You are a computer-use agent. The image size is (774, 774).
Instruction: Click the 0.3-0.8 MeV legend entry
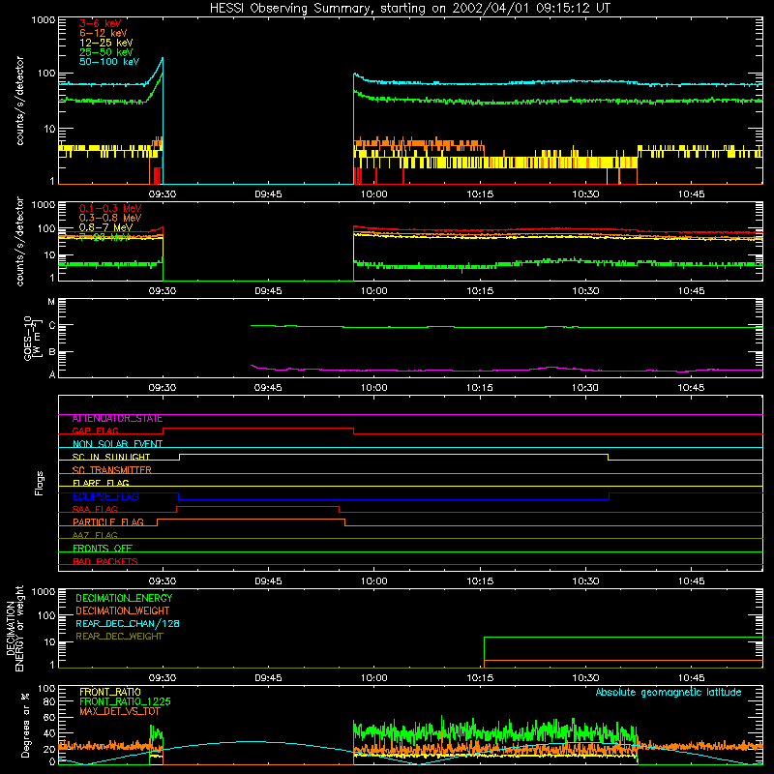[x=110, y=218]
